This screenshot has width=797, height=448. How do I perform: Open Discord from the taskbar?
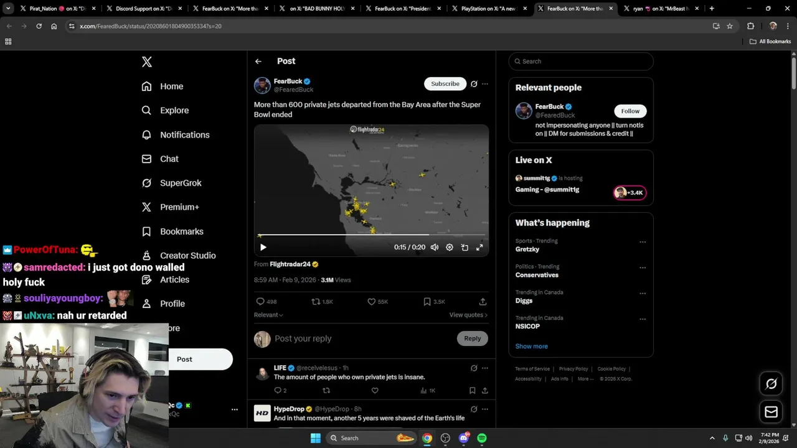(x=463, y=438)
